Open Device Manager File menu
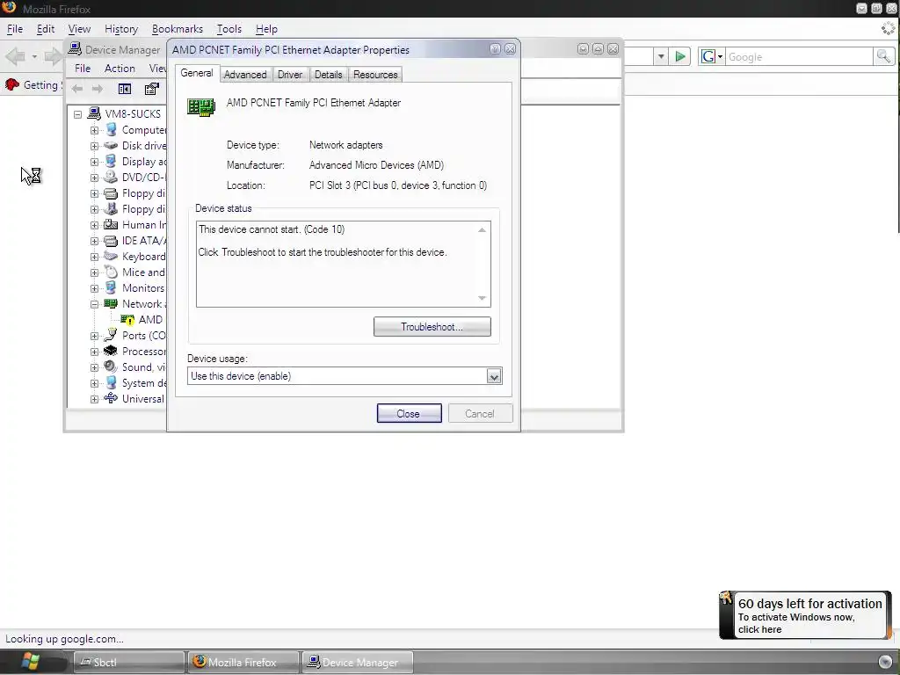This screenshot has height=675, width=900. pos(83,69)
